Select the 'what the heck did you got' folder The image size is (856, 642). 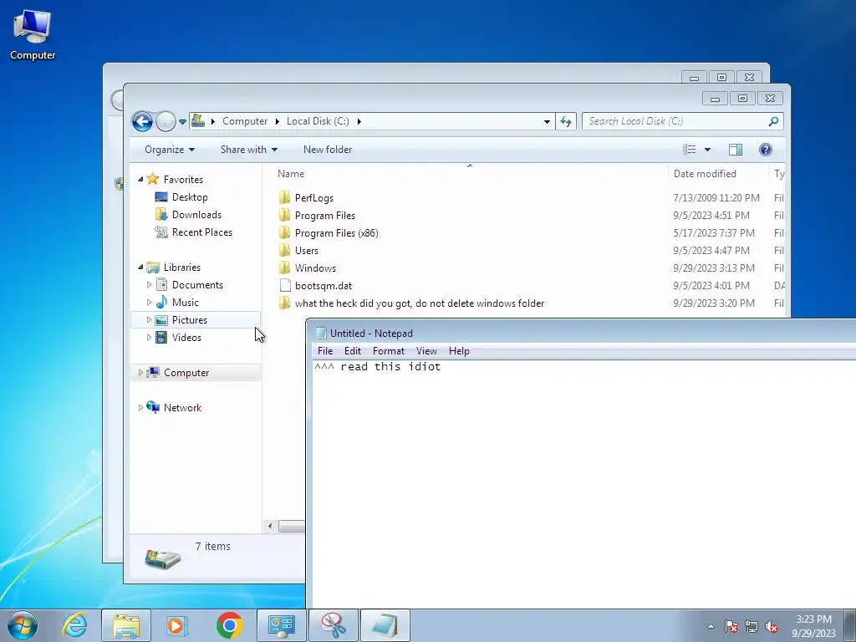click(x=420, y=303)
